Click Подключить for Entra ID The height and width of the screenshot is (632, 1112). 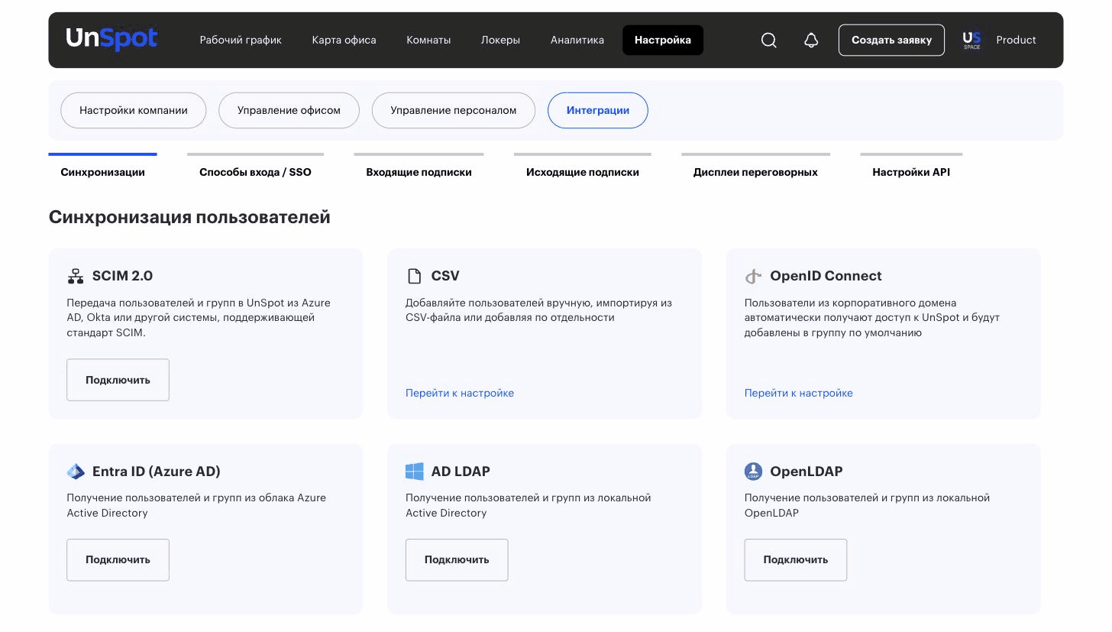pos(118,559)
